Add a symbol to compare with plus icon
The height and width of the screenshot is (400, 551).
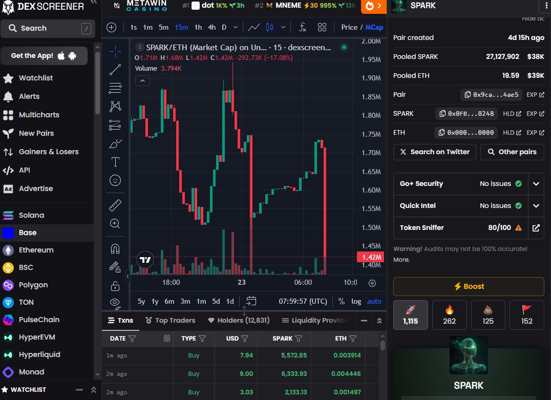pos(112,28)
